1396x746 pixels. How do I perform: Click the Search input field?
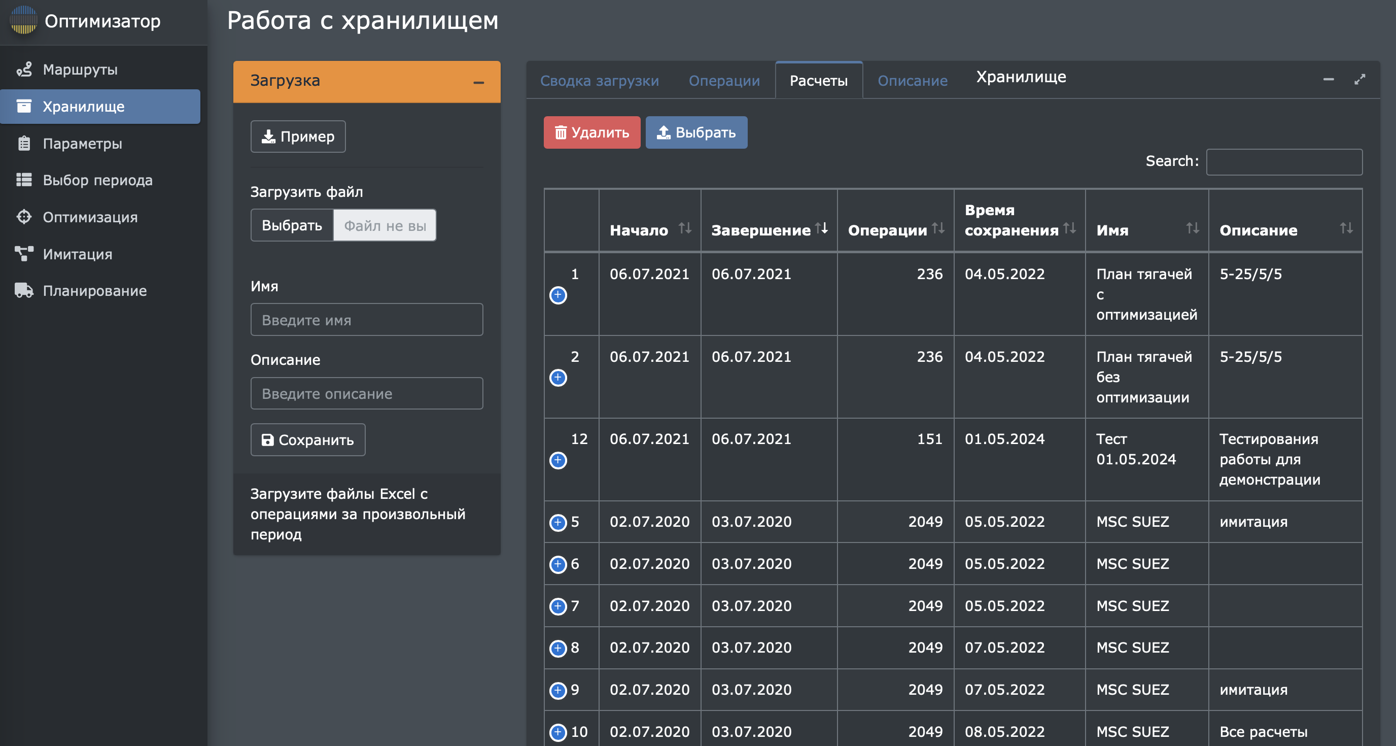[1284, 161]
